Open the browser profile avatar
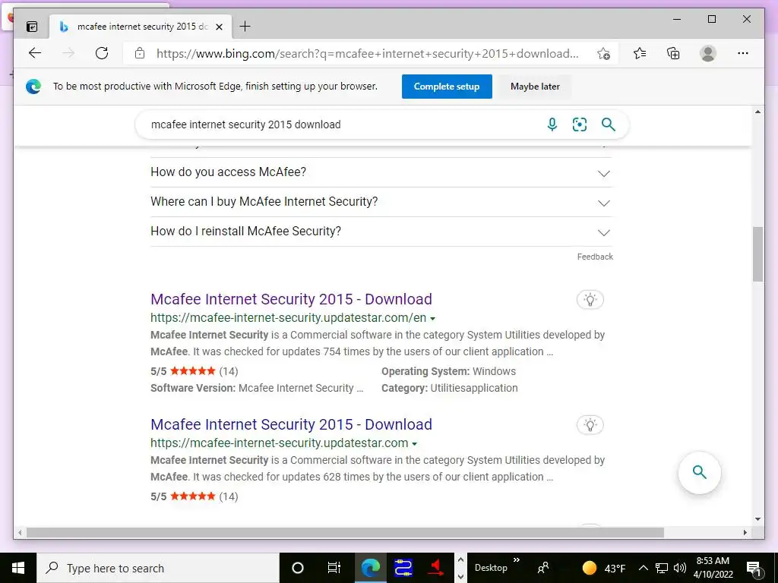 point(708,53)
